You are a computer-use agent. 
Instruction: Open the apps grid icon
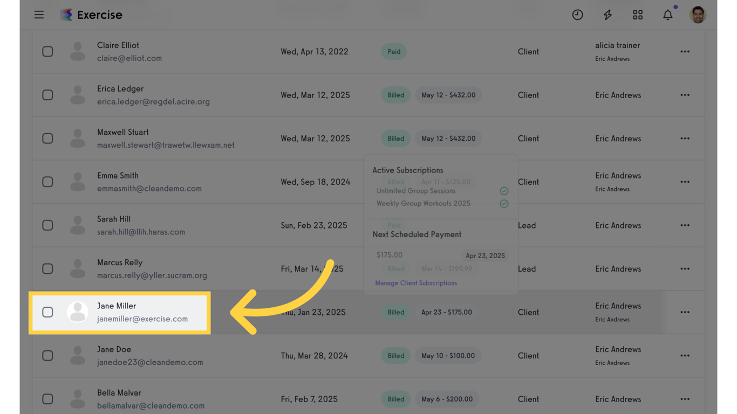tap(638, 15)
